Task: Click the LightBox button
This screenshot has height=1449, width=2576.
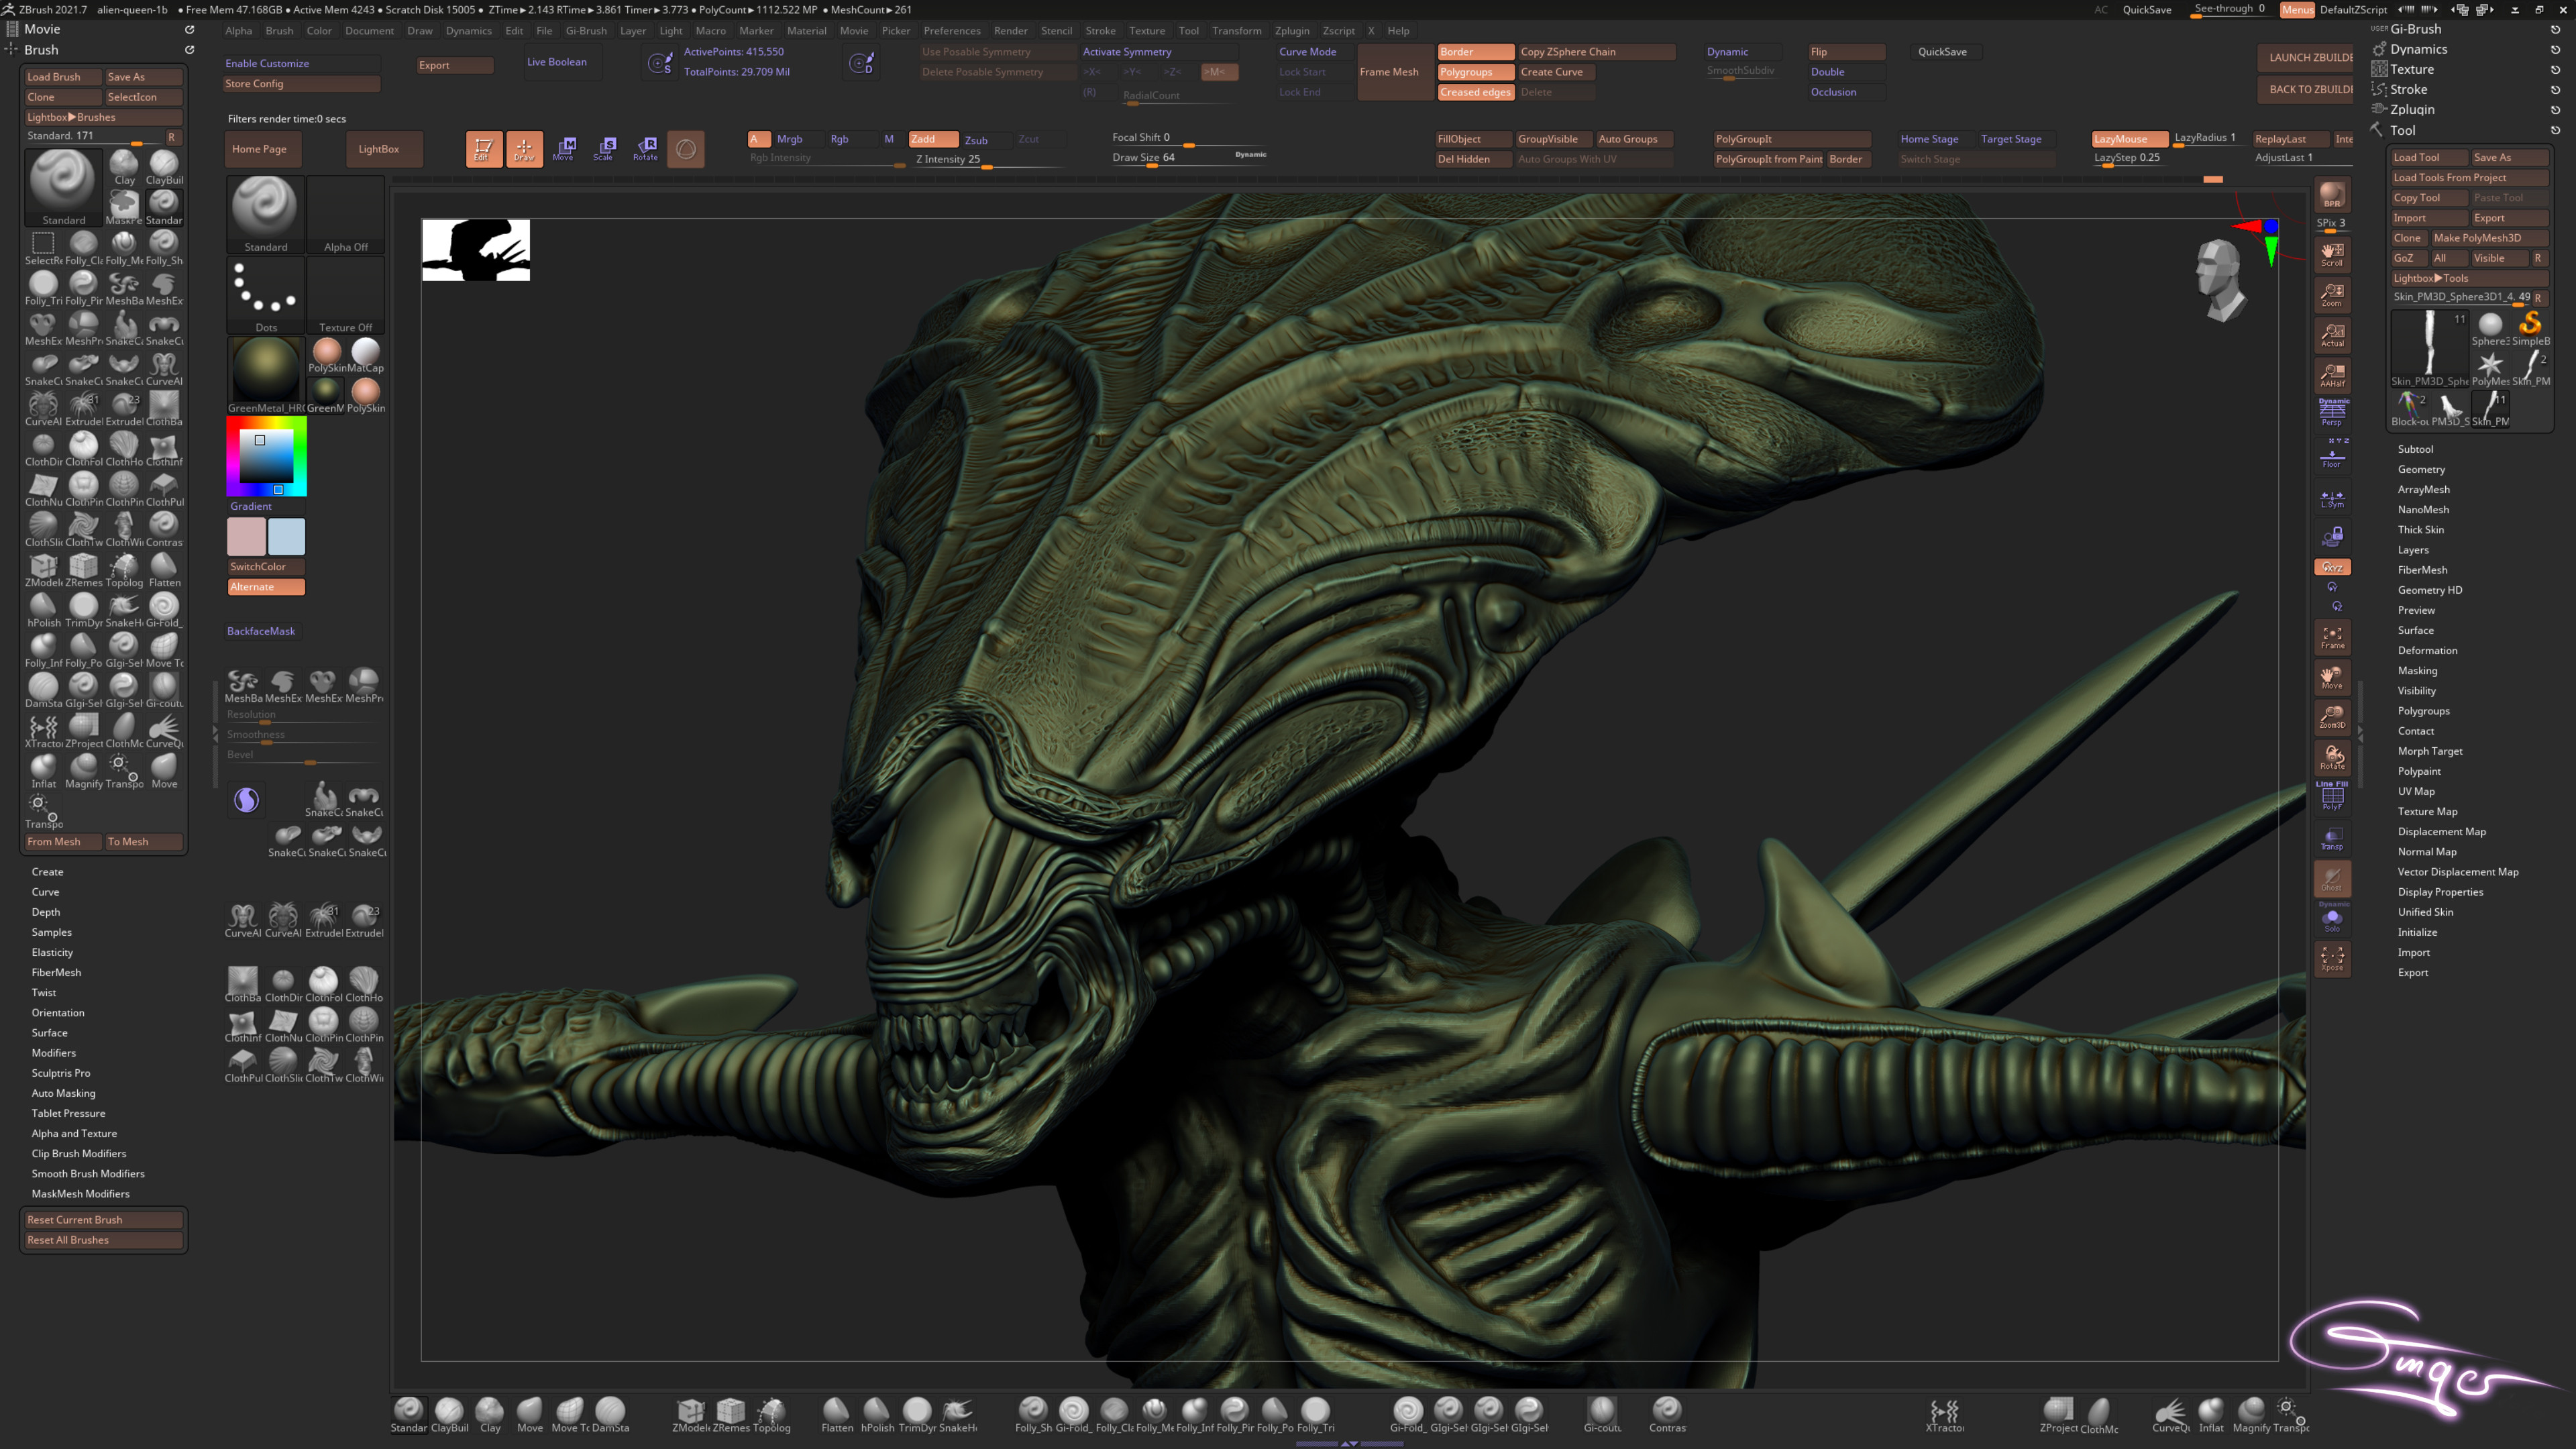Action: click(383, 148)
